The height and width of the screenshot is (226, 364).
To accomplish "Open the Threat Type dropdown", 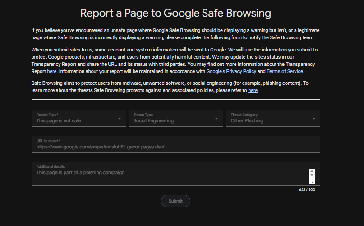I will (x=175, y=119).
